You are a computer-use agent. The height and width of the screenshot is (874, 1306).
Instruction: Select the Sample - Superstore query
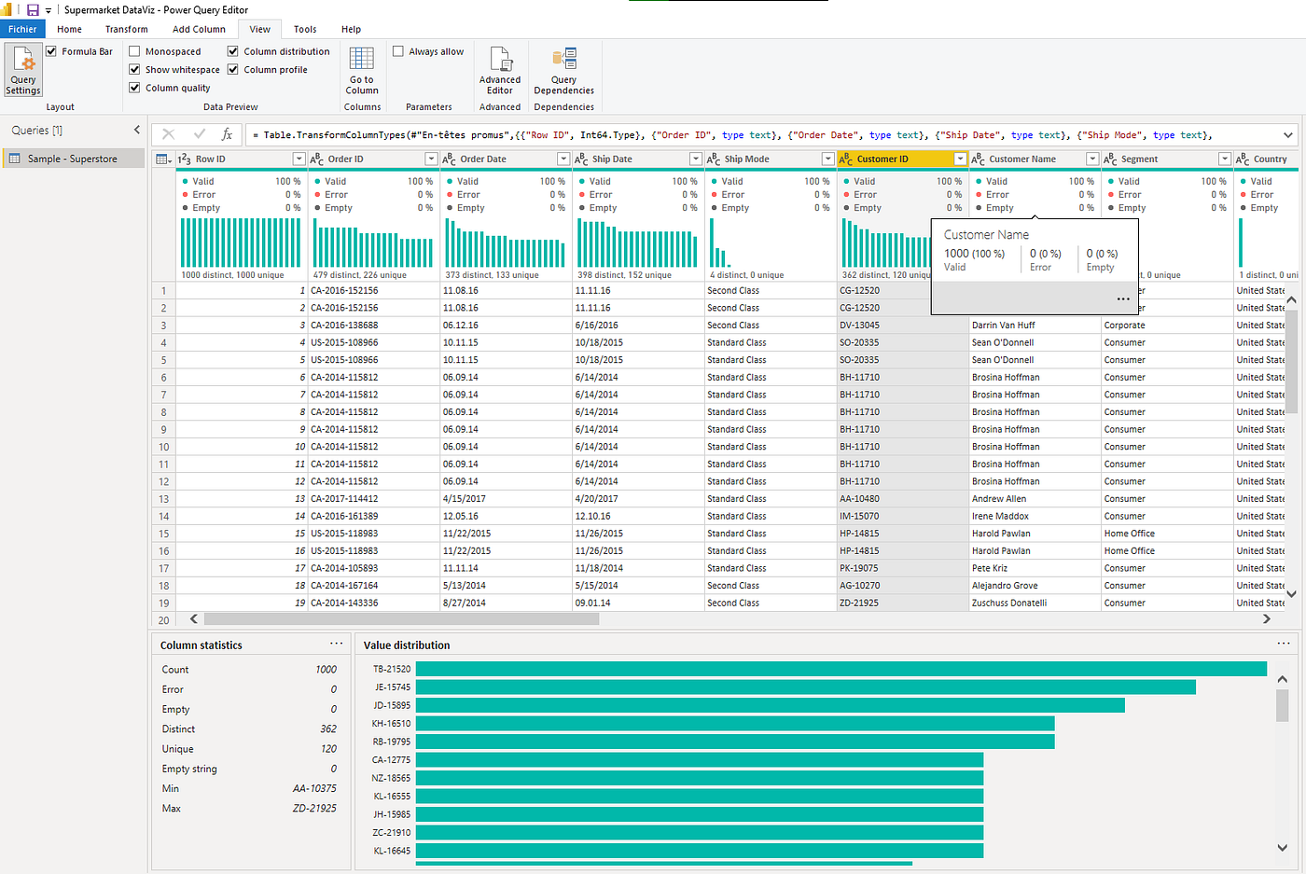(68, 158)
